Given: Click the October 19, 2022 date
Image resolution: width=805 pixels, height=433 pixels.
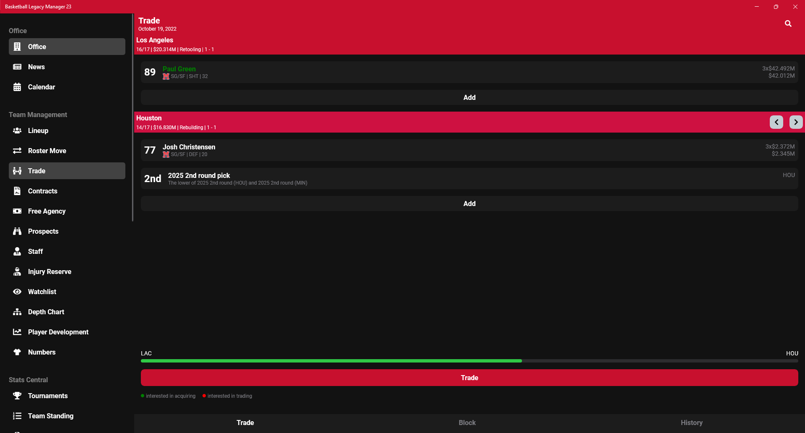Looking at the screenshot, I should point(157,29).
